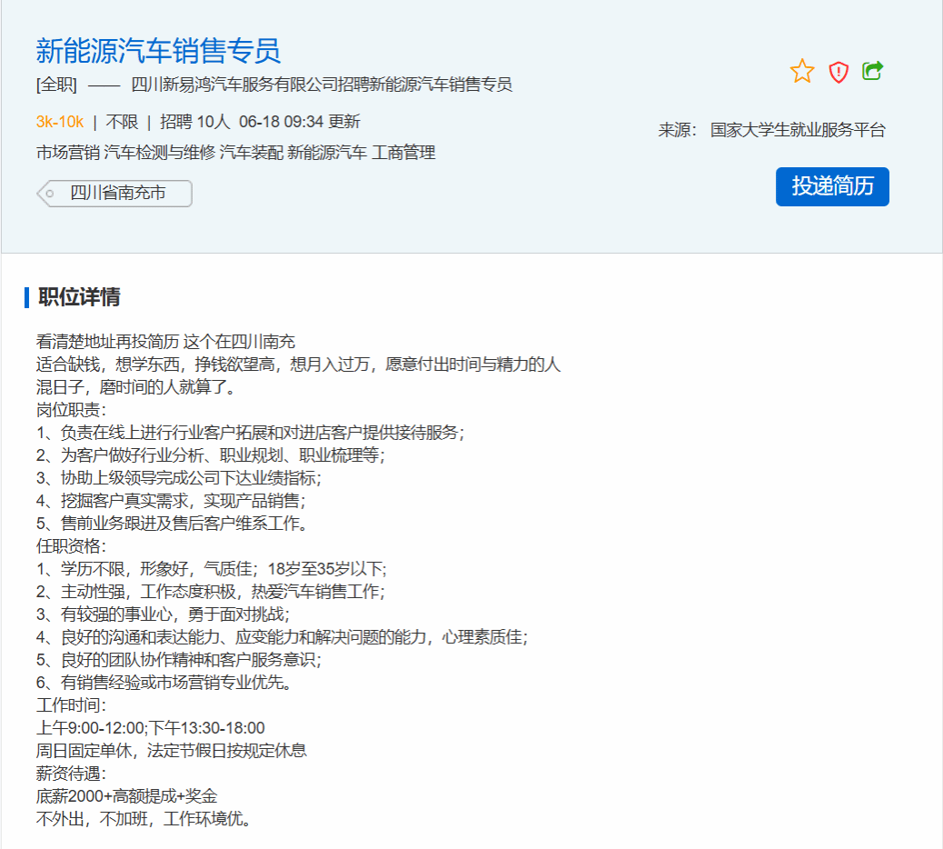Click the red shield report icon

(x=839, y=72)
